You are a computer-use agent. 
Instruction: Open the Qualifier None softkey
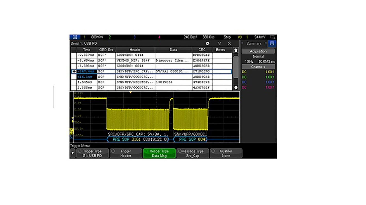[x=226, y=153]
